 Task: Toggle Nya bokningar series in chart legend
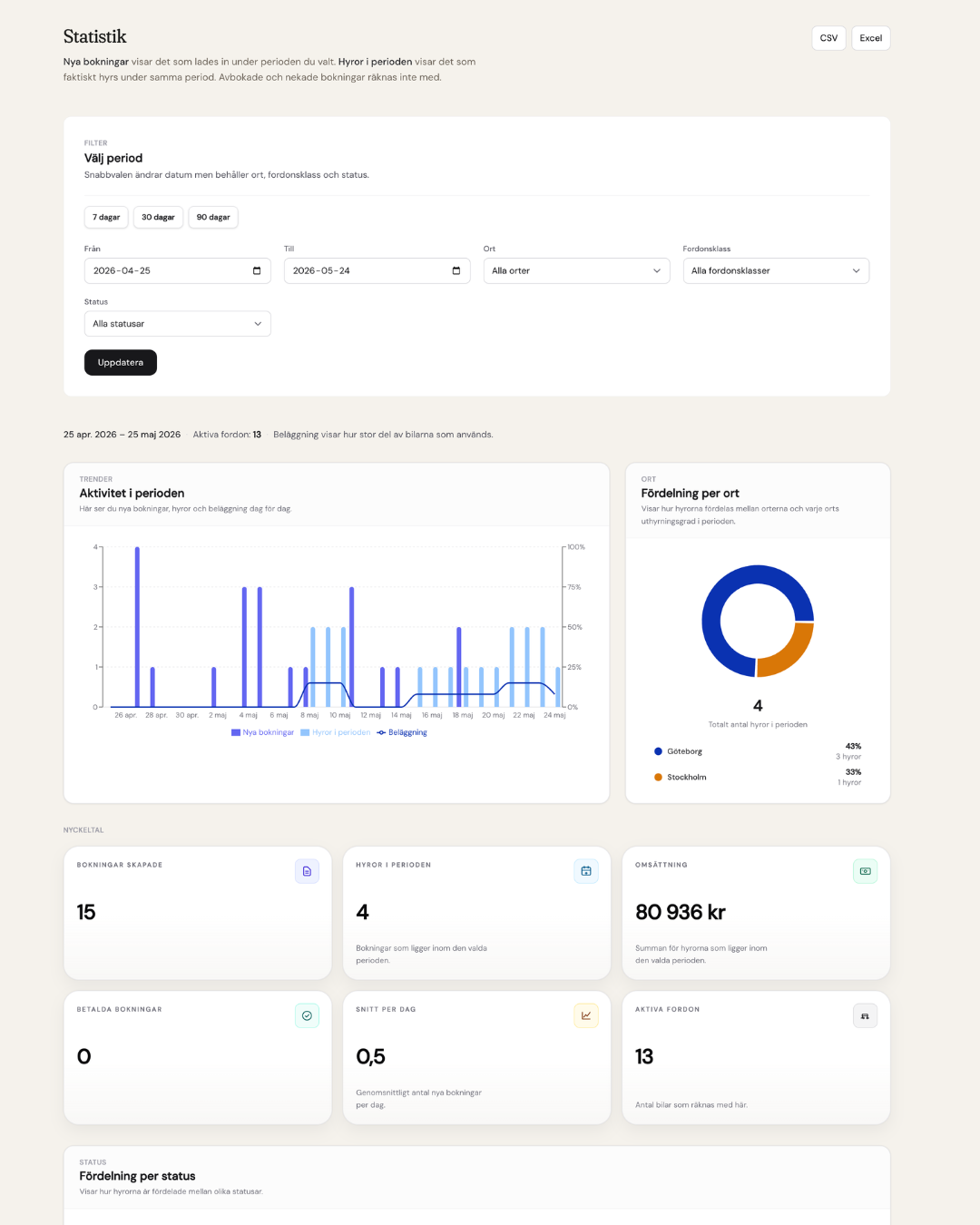[263, 732]
